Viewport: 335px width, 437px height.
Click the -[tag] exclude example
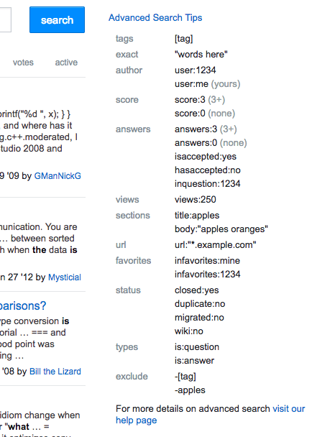tap(185, 377)
